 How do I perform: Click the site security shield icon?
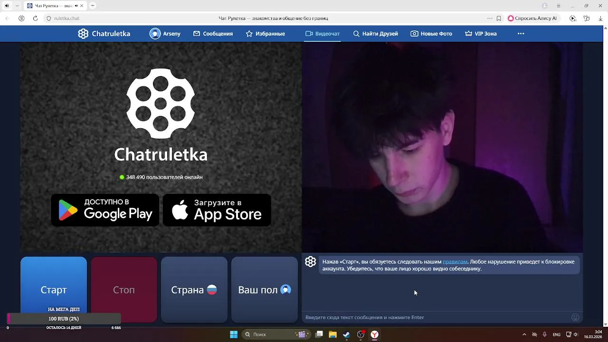coord(48,19)
